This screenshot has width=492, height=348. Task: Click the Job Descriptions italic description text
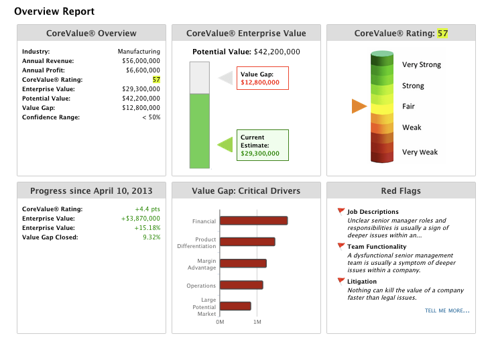pos(398,228)
